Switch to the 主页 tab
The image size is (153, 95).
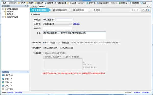(34, 6)
